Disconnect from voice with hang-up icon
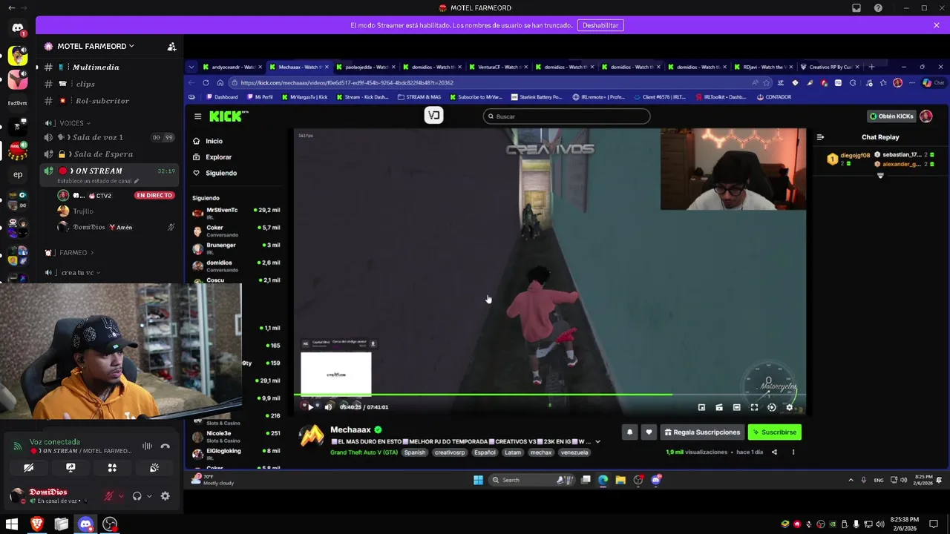This screenshot has width=950, height=534. click(165, 446)
